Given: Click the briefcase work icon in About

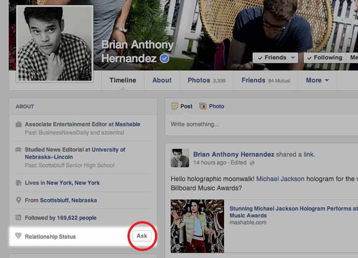Looking at the screenshot, I should coord(19,125).
